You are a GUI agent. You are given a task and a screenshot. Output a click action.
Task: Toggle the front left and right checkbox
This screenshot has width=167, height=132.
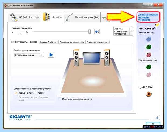coord(16,93)
